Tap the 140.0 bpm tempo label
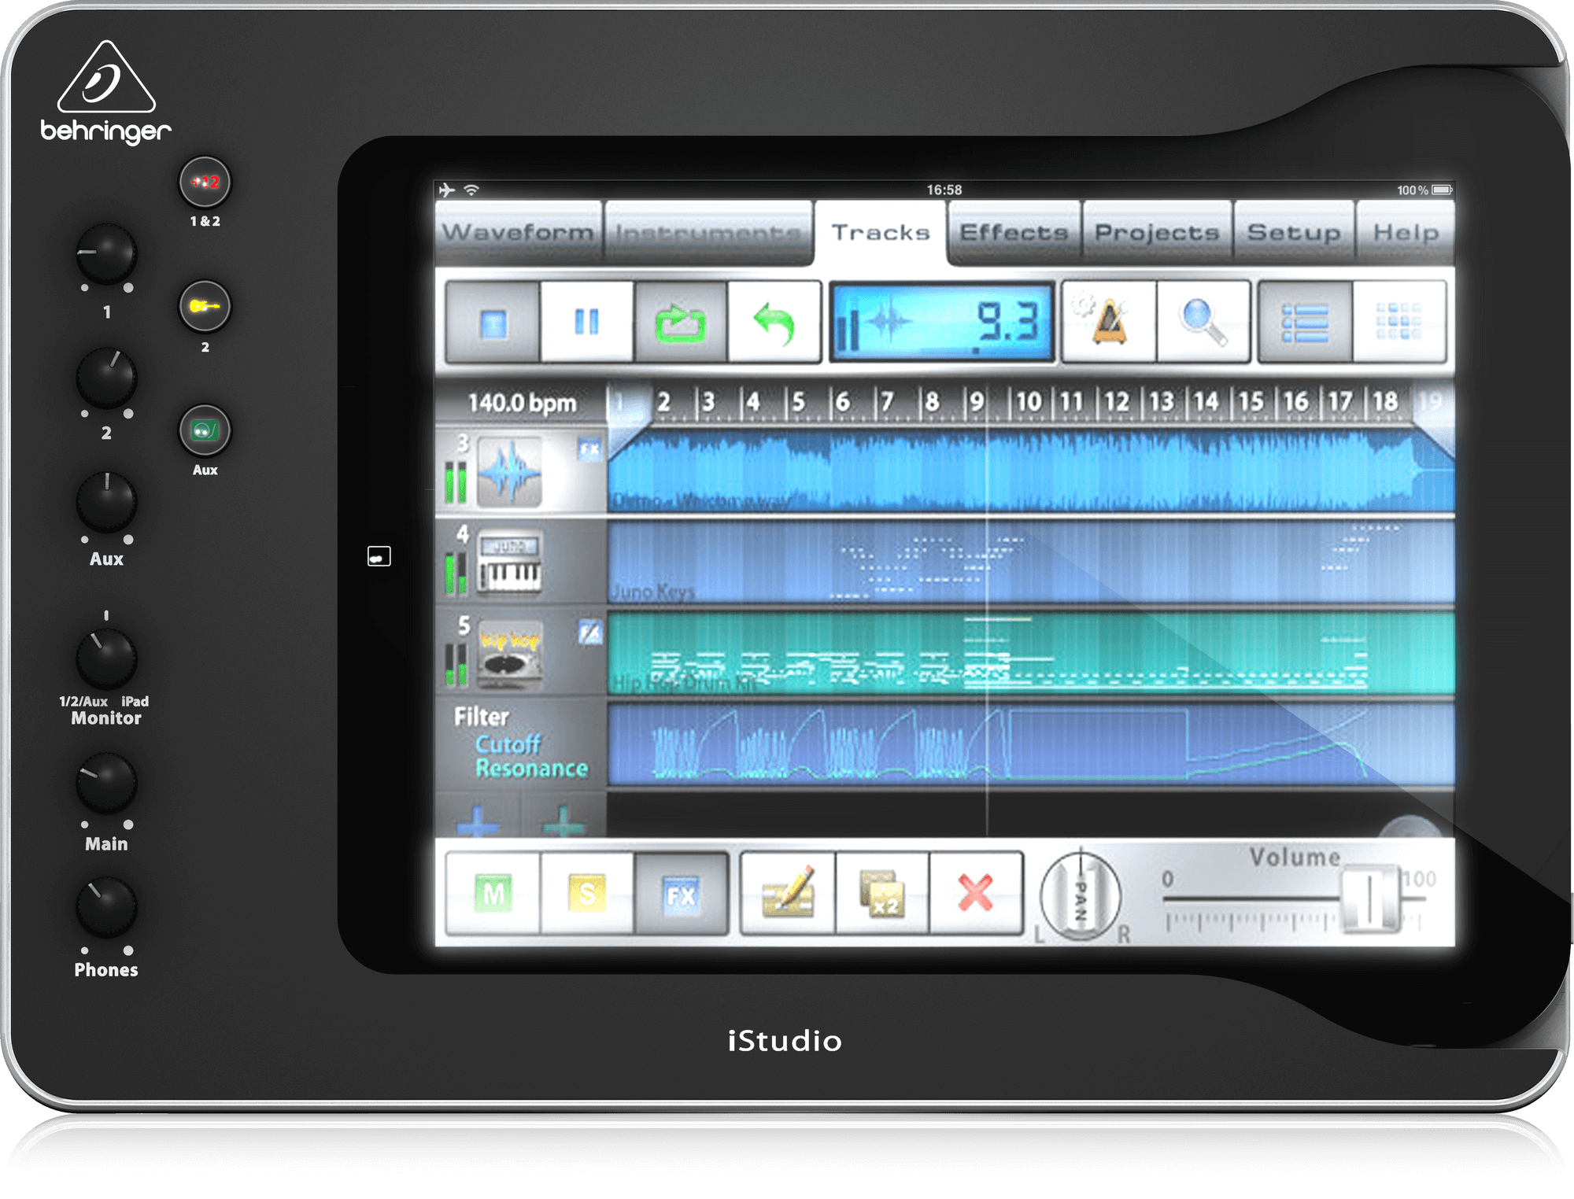1574x1199 pixels. coord(522,403)
